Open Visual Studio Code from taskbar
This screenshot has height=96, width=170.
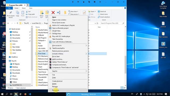pos(30,94)
